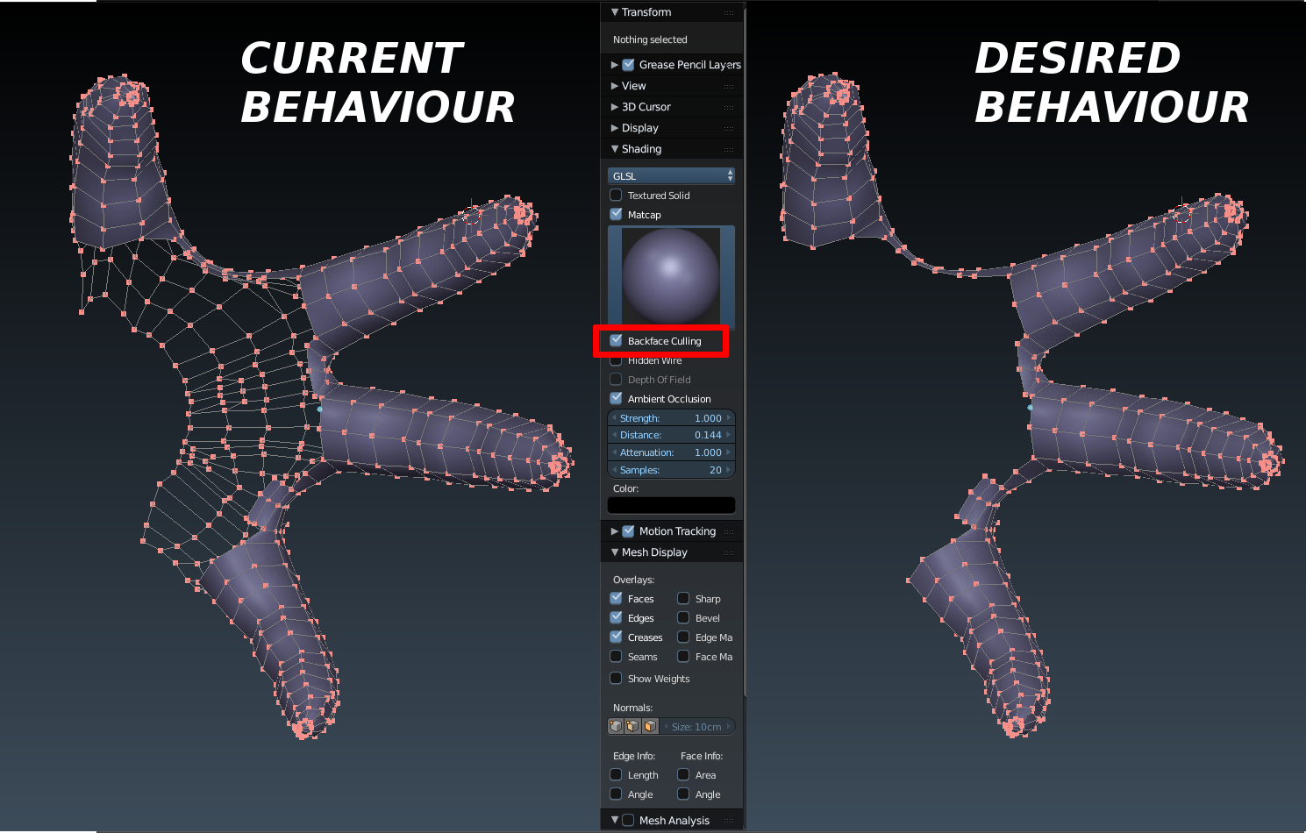Collapse the Shading panel
1306x833 pixels.
pos(615,149)
